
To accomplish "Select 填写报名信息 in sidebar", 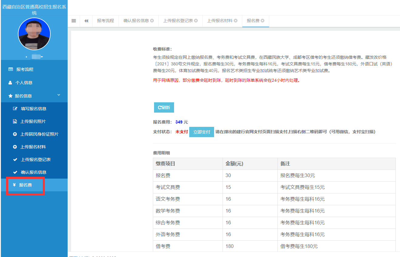I will pos(33,109).
